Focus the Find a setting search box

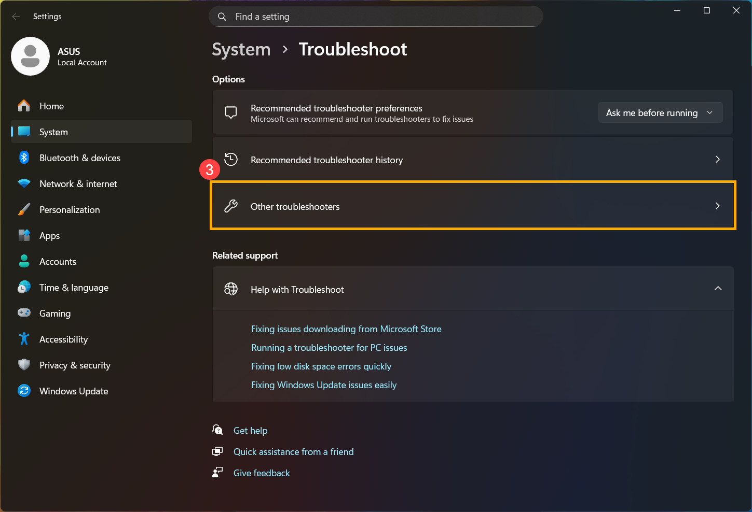click(x=376, y=17)
